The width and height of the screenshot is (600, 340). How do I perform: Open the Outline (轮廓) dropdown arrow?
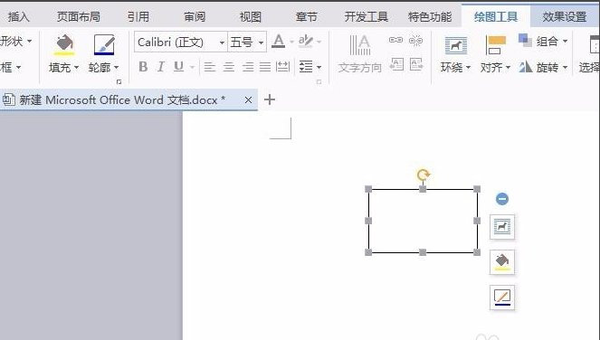tap(117, 68)
